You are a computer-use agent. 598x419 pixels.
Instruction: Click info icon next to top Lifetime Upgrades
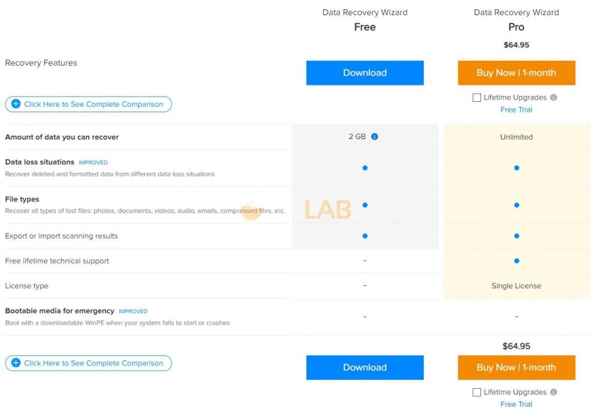(554, 98)
